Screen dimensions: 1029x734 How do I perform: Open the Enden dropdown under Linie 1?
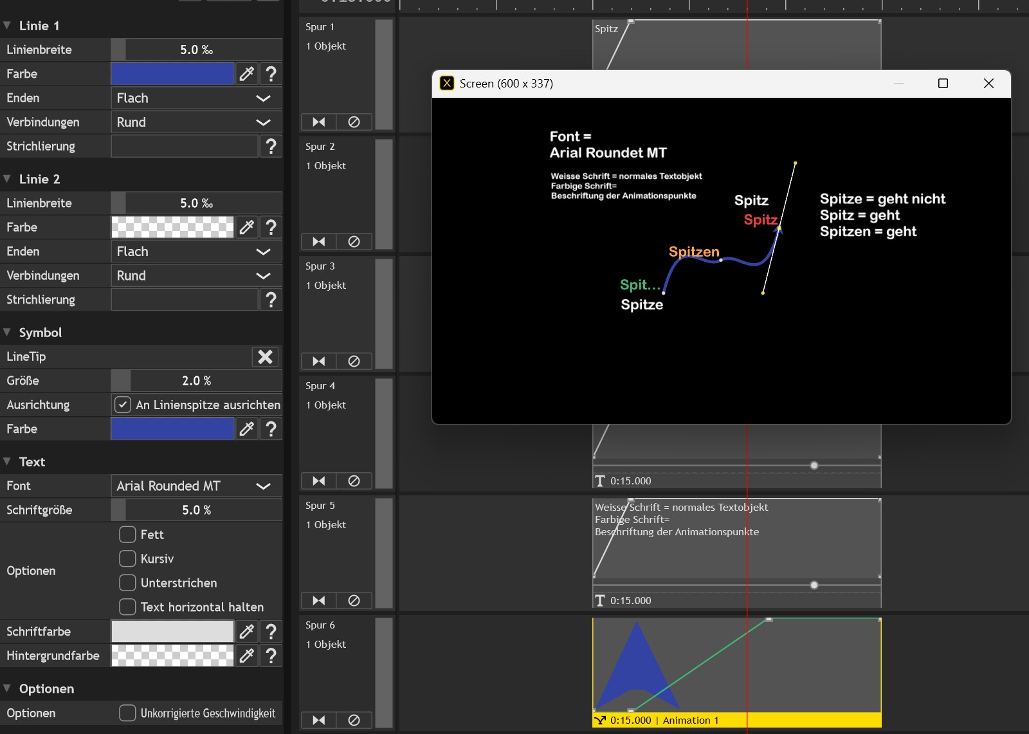coord(196,98)
